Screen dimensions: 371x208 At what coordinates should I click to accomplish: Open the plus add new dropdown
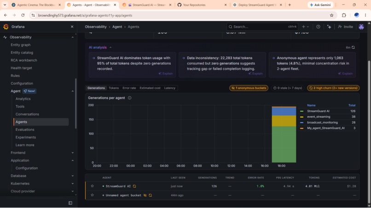point(305,27)
